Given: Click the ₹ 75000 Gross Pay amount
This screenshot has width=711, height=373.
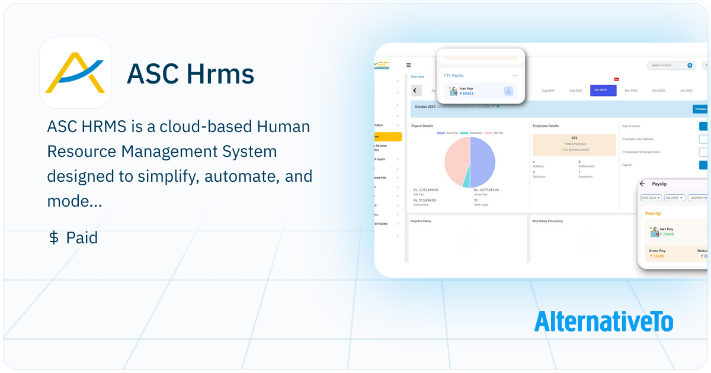Looking at the screenshot, I should click(x=657, y=256).
